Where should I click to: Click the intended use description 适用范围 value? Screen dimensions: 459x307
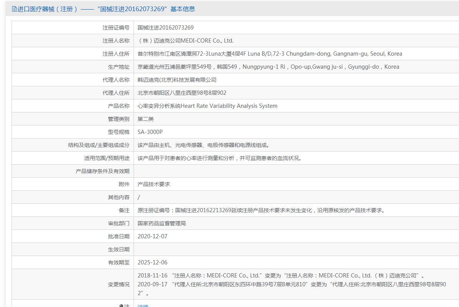click(220, 158)
